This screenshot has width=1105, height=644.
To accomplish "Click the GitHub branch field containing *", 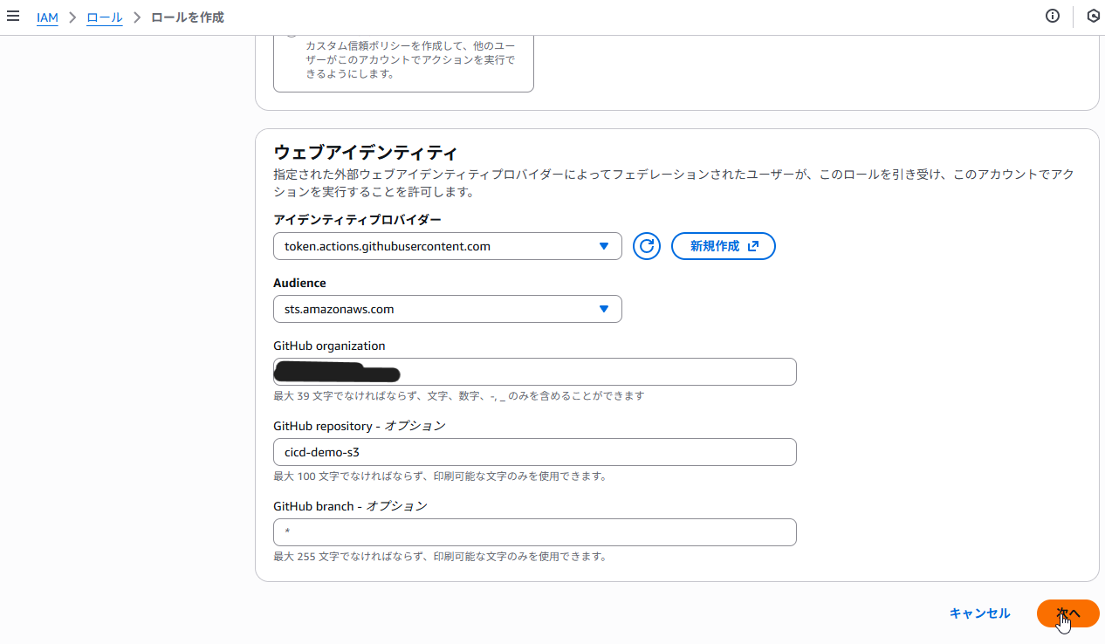I will tap(534, 531).
